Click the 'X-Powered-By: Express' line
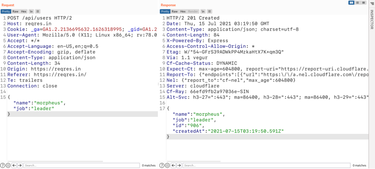375x169 pixels. pos(197,41)
